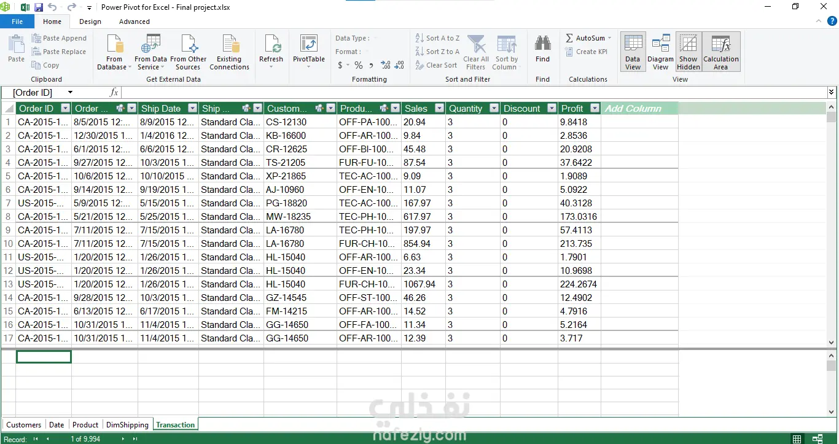839x444 pixels.
Task: Apply percent format
Action: click(x=358, y=65)
